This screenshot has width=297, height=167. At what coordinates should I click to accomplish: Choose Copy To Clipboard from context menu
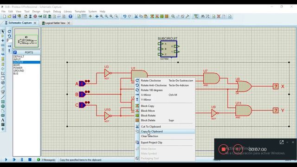pos(165,131)
